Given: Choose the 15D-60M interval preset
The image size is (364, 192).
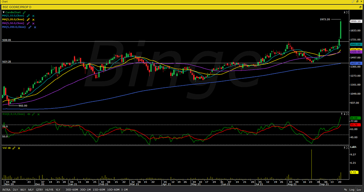Looking at the screenshot, I should (99, 190).
